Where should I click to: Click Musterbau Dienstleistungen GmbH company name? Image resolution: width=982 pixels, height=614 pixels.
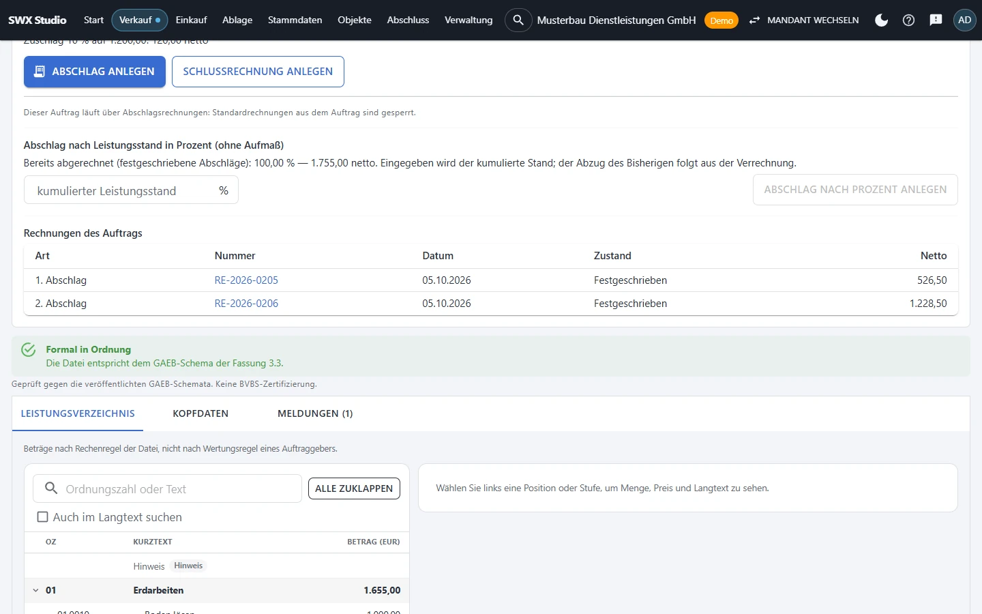[x=616, y=20]
